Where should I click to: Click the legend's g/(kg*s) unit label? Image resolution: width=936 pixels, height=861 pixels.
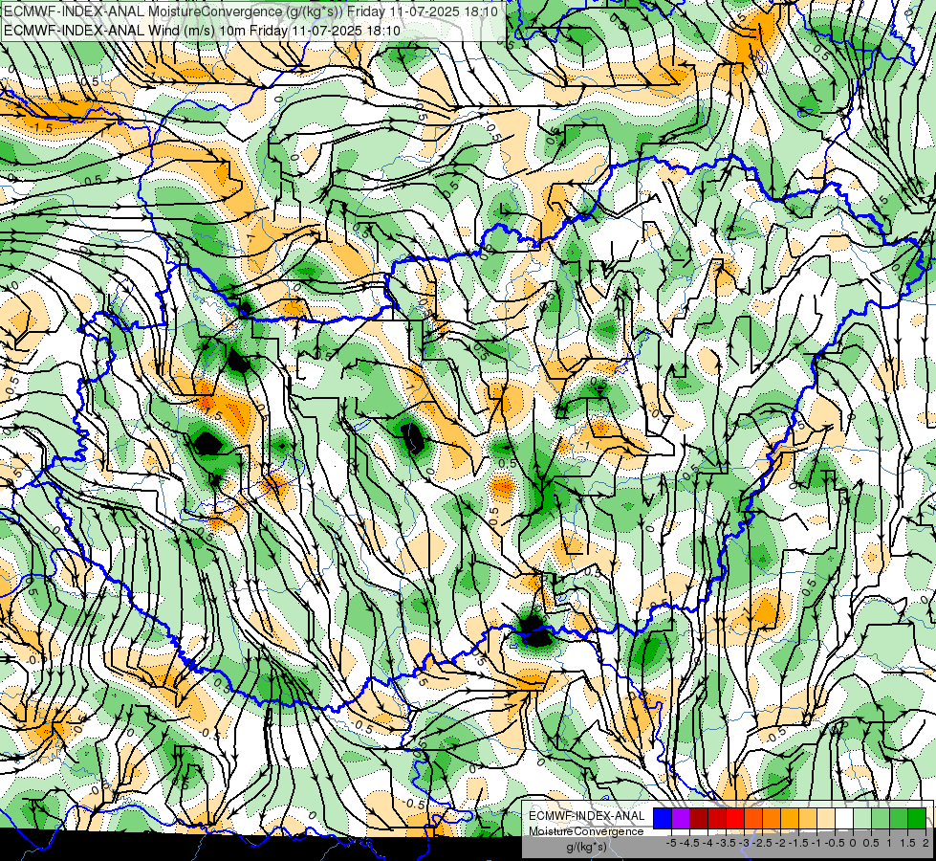click(x=586, y=847)
